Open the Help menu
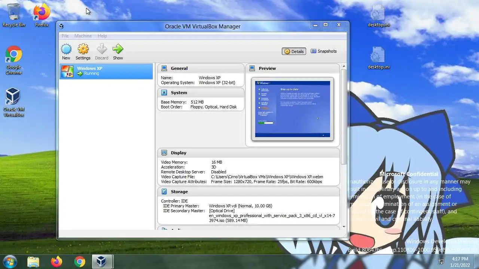Screen dimensions: 479x269 click(102, 36)
